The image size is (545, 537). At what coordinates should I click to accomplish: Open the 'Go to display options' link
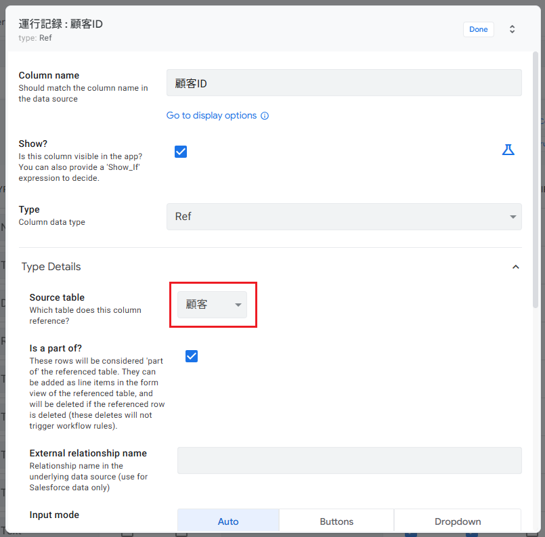pos(211,116)
